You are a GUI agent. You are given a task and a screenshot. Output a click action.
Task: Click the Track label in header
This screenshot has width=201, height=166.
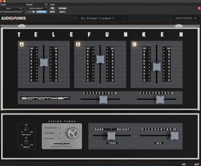pyautogui.click(x=3, y=4)
